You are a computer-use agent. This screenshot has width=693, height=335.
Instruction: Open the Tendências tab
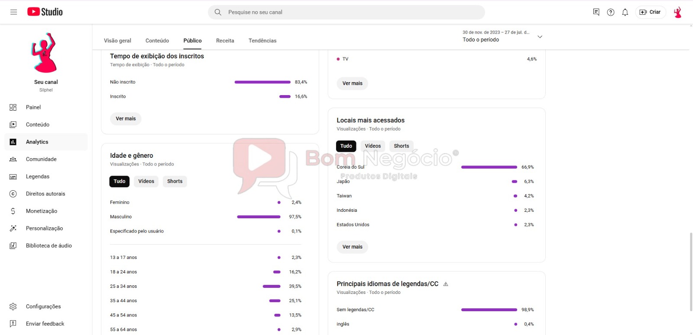(x=262, y=41)
